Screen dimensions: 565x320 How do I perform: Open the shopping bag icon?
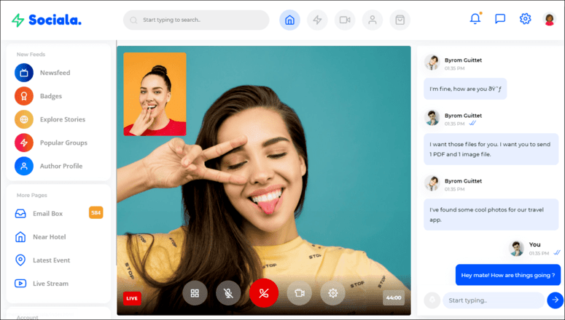400,20
